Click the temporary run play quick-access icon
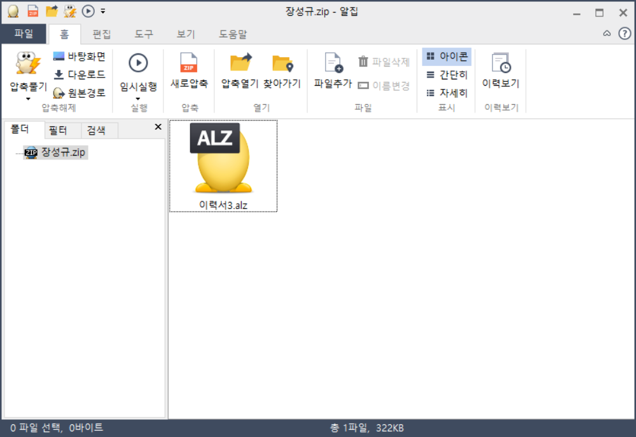Screen dimensions: 636x437 pyautogui.click(x=88, y=11)
